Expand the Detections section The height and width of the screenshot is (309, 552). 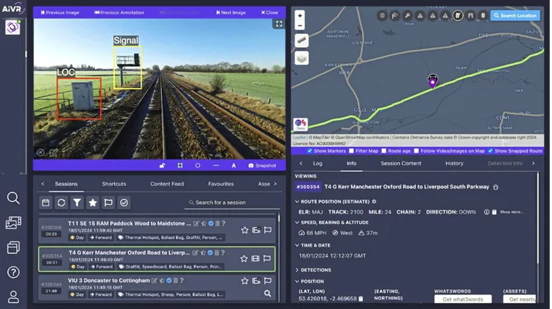tap(297, 269)
